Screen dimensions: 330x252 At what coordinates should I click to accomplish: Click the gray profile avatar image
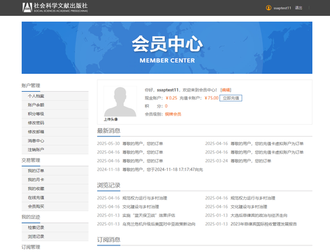[120, 102]
